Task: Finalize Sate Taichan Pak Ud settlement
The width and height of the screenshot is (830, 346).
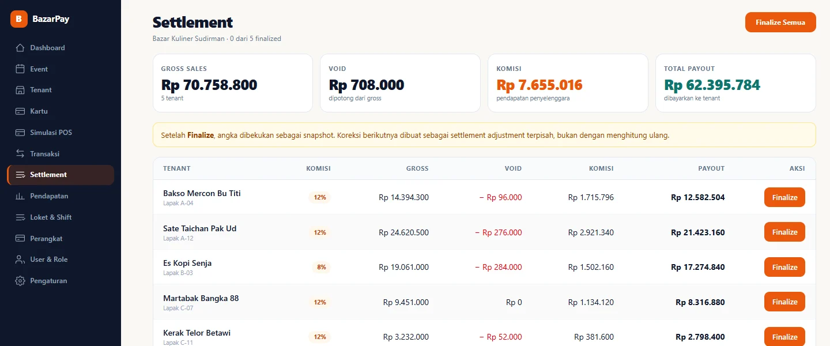Action: point(784,232)
